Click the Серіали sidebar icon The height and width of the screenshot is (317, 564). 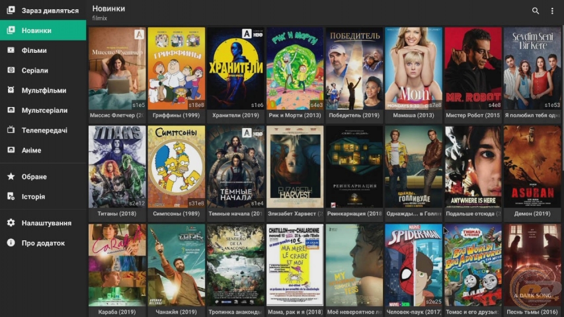[11, 70]
